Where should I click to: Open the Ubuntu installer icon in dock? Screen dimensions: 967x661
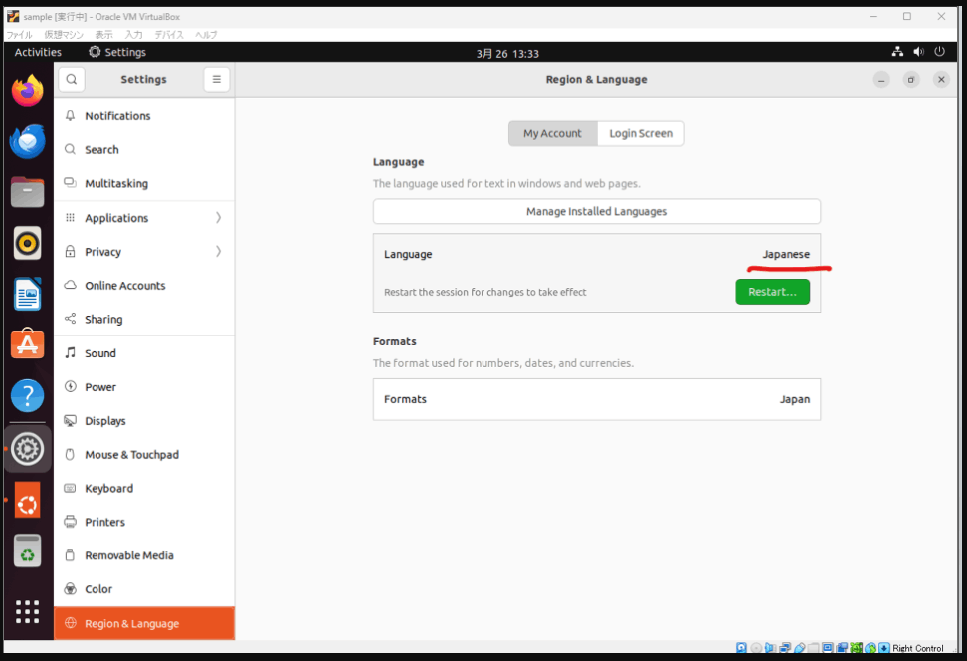(x=27, y=500)
